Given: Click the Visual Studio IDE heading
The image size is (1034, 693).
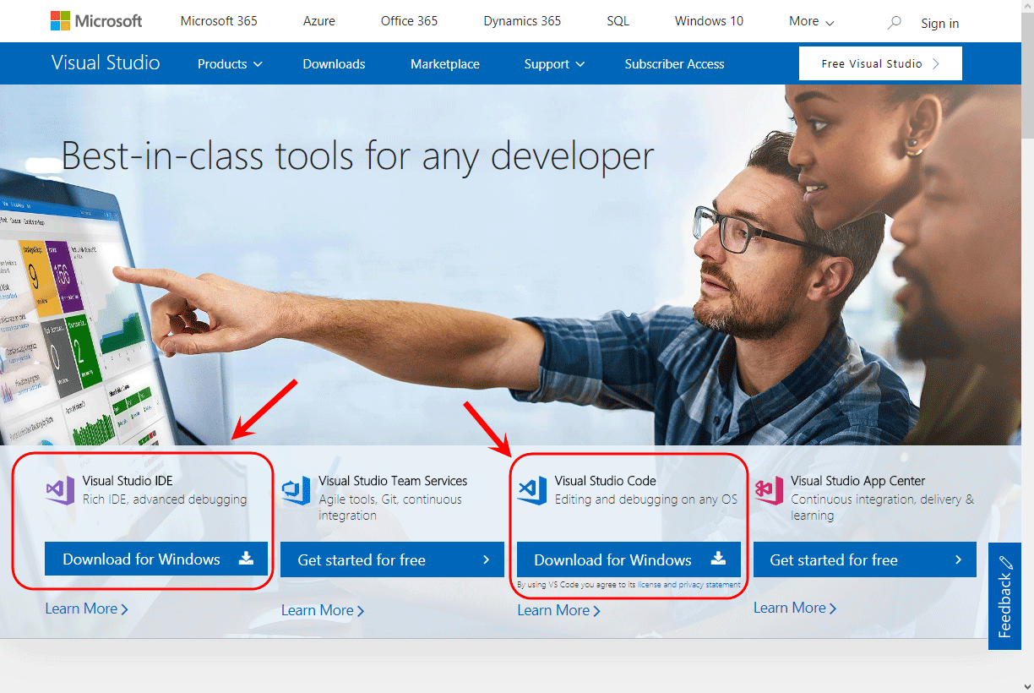Looking at the screenshot, I should (128, 481).
